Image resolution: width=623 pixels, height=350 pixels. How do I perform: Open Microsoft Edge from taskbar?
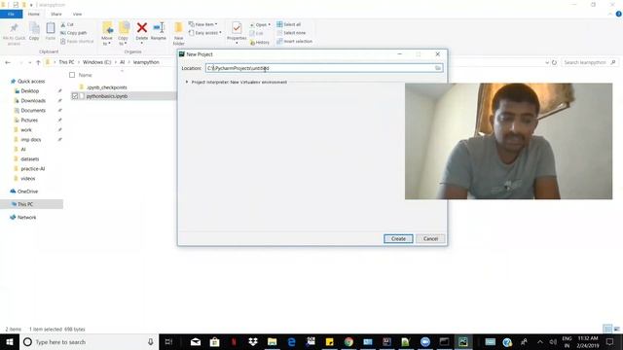point(291,341)
